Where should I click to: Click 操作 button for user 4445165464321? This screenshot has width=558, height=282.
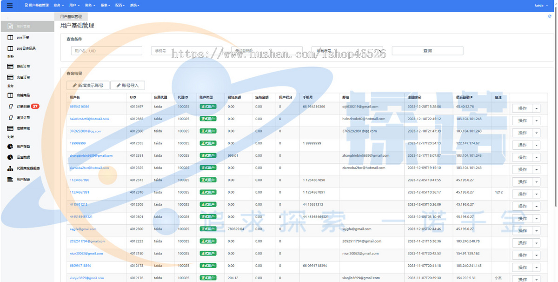pyautogui.click(x=522, y=218)
